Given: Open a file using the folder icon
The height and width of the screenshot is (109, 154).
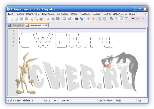Looking at the screenshot, I should (16, 19).
